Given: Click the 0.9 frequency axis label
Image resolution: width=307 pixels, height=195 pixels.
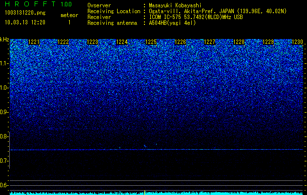Looking at the screenshot, I should click(4, 112).
